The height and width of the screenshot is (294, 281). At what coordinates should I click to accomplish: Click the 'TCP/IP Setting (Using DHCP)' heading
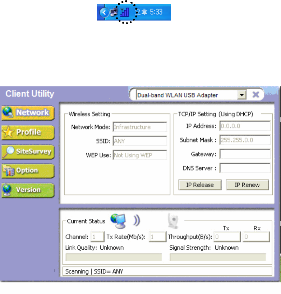coord(216,114)
